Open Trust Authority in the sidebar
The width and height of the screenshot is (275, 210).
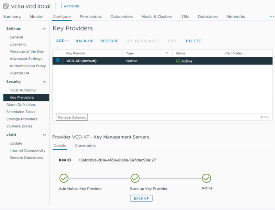[x=23, y=90]
